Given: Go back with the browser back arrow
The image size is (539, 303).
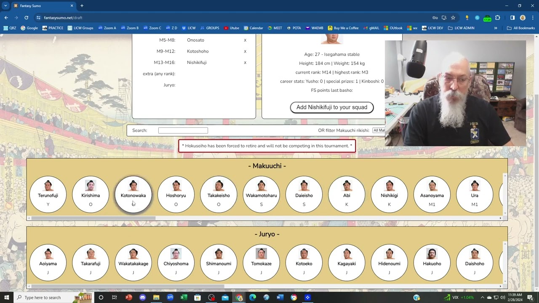Looking at the screenshot, I should (6, 18).
